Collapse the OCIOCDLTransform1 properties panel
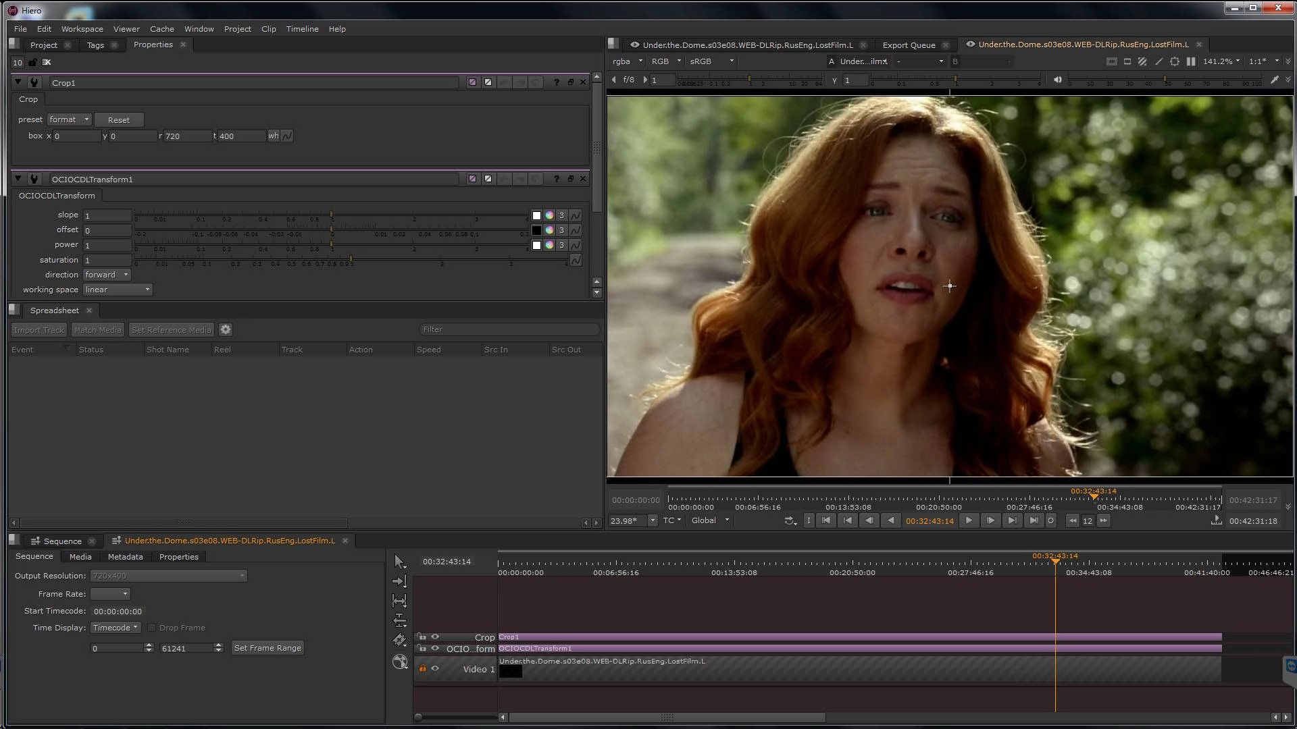 [x=18, y=179]
